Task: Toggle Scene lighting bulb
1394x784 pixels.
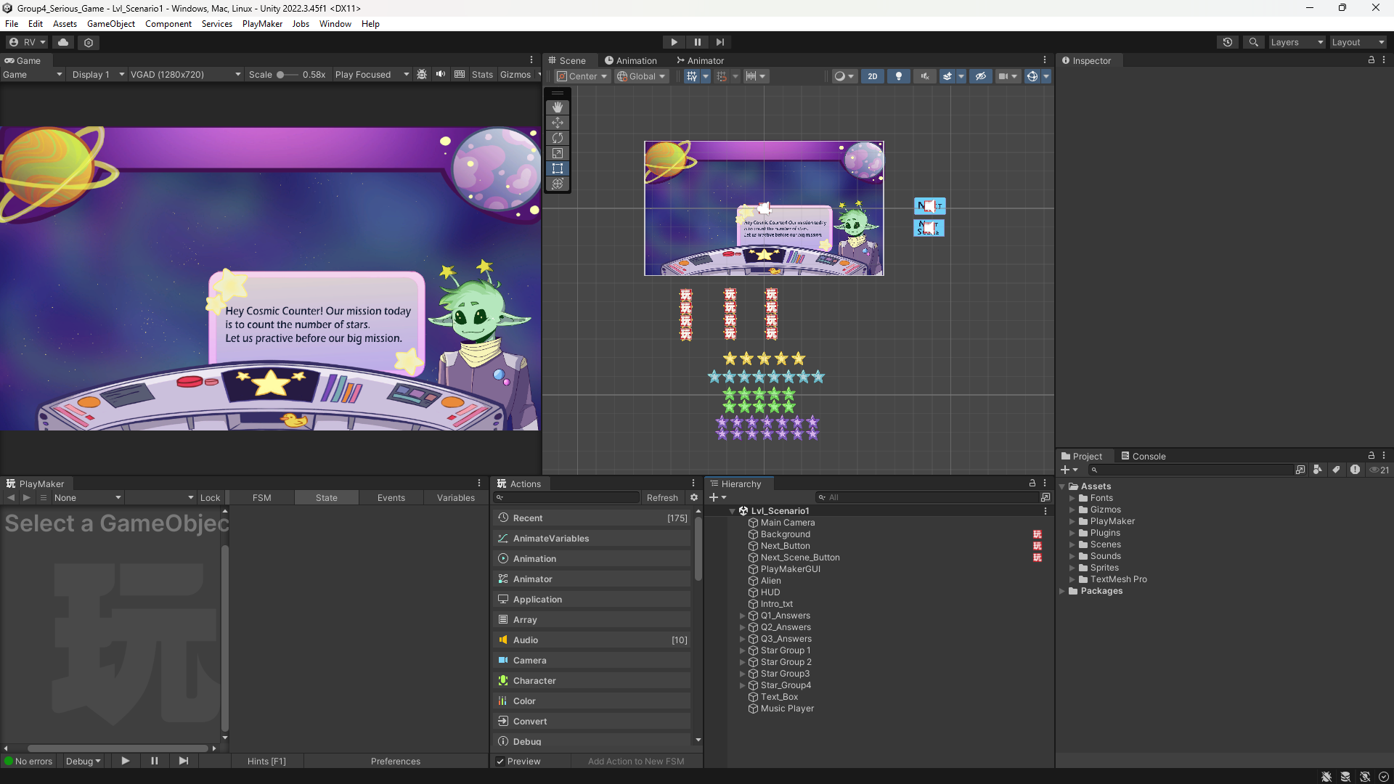Action: (899, 76)
